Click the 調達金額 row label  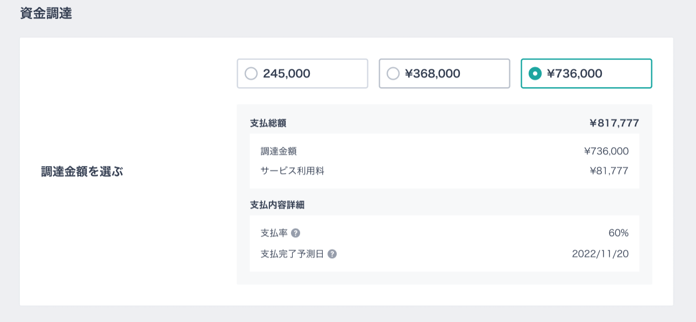coord(279,151)
